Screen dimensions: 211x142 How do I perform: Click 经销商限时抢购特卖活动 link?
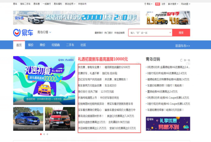click(x=91, y=104)
